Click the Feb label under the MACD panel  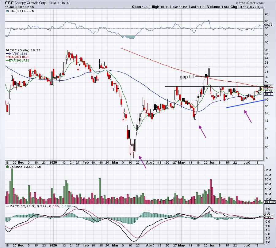[86, 245]
